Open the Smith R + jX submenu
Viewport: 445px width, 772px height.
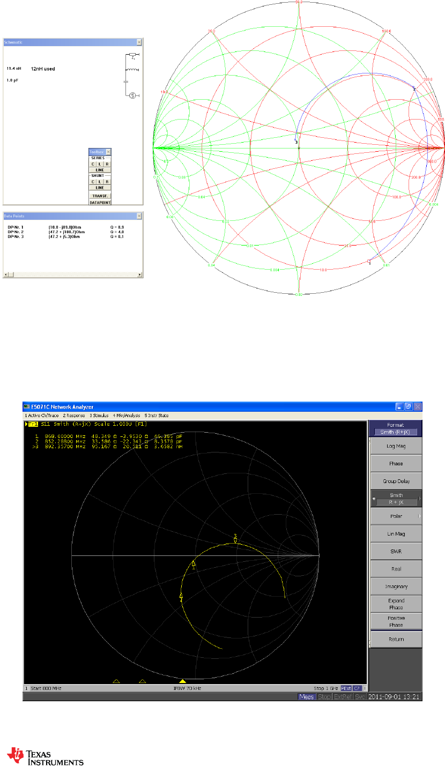[x=396, y=499]
